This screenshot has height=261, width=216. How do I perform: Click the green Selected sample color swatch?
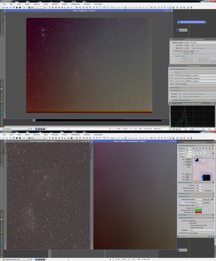point(198,210)
